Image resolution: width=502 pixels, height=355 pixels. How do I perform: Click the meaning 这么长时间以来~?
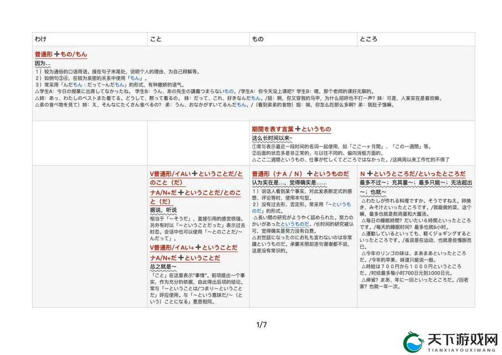coord(272,138)
